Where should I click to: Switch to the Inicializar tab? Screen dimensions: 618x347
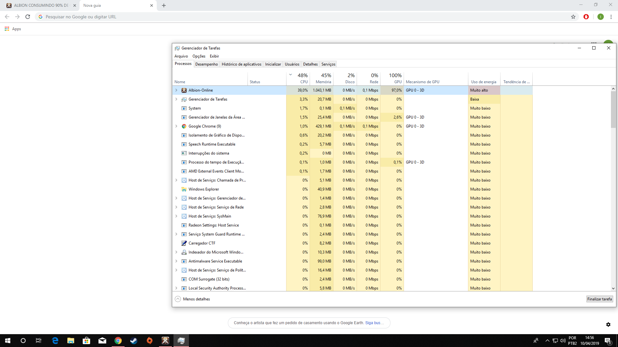tap(273, 64)
